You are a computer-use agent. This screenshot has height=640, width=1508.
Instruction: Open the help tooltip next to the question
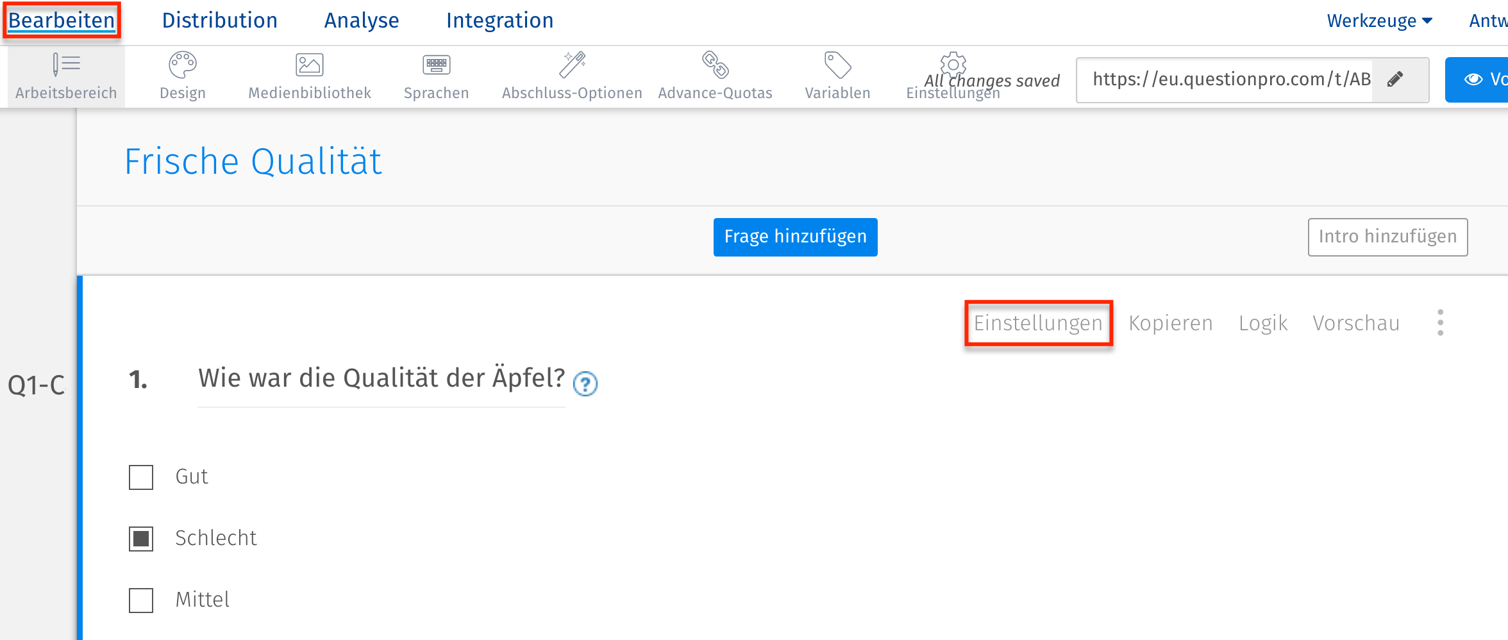tap(585, 384)
